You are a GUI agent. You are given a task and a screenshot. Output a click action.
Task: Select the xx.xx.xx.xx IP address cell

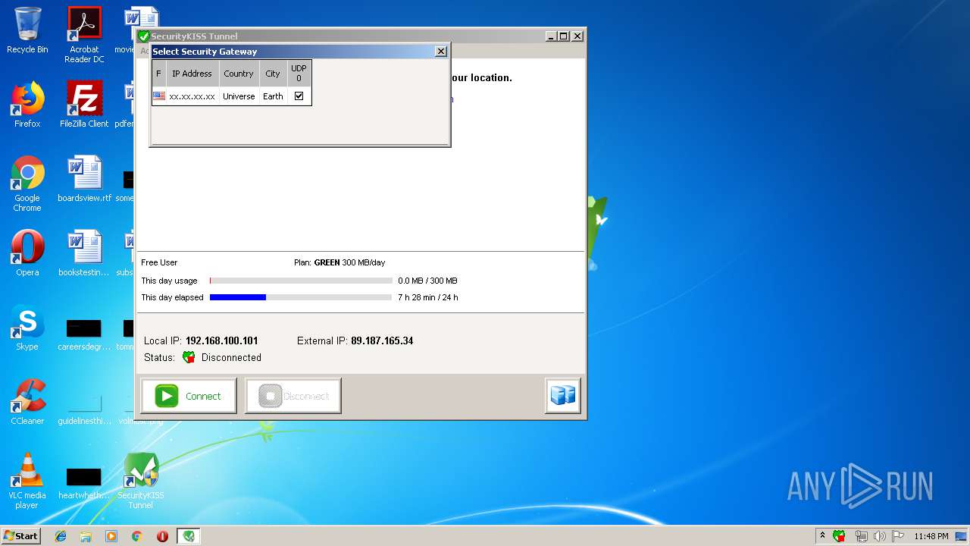tap(192, 96)
